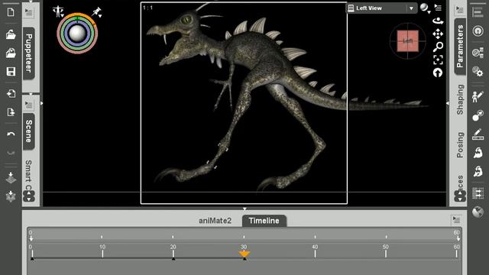The image size is (489, 275).
Task: Open the Parameters pane tab
Action: (460, 47)
